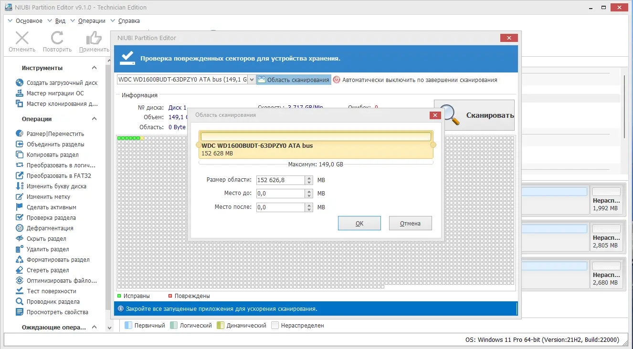This screenshot has width=633, height=349.
Task: Click the Копировать раздел icon
Action: [20, 154]
